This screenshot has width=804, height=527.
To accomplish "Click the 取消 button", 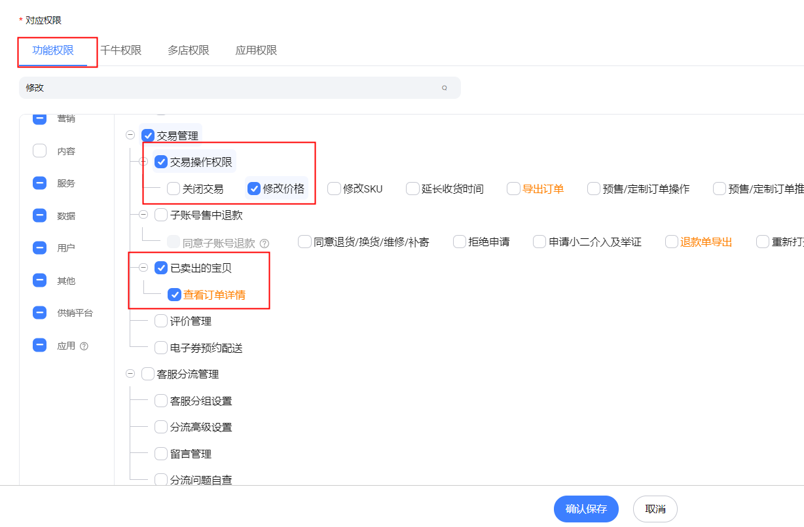I will pos(655,509).
